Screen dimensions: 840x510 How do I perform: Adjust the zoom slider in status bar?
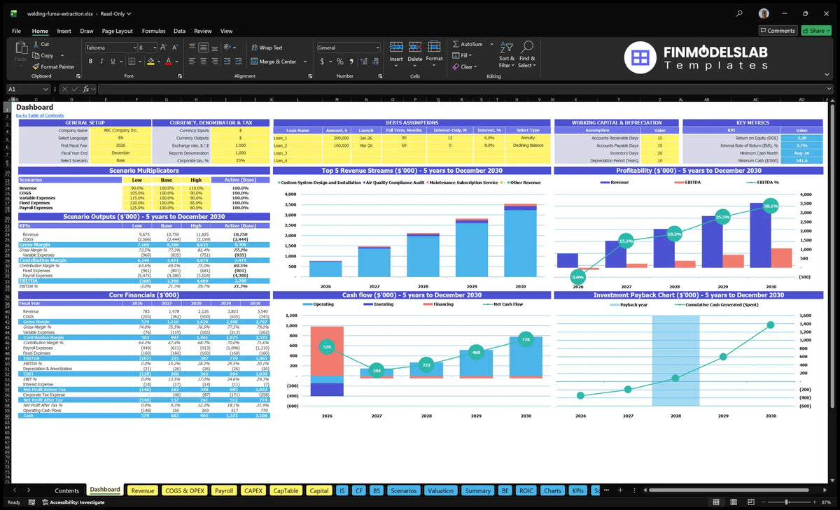787,502
